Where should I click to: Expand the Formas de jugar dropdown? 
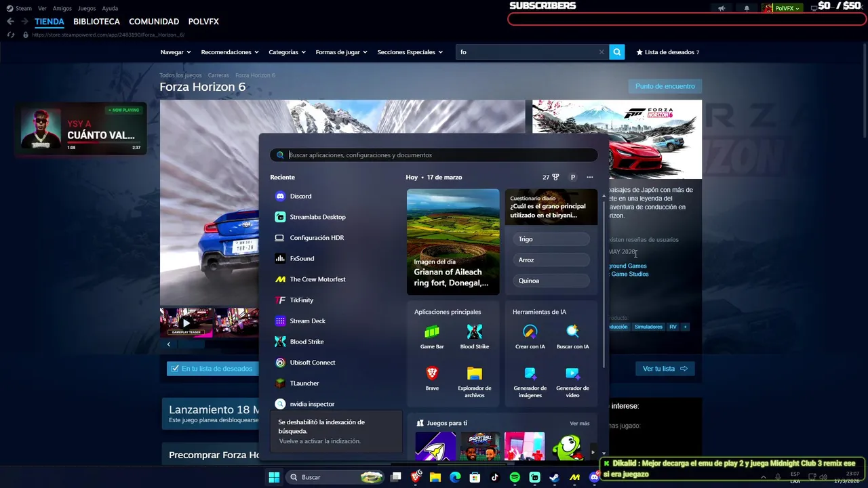342,52
